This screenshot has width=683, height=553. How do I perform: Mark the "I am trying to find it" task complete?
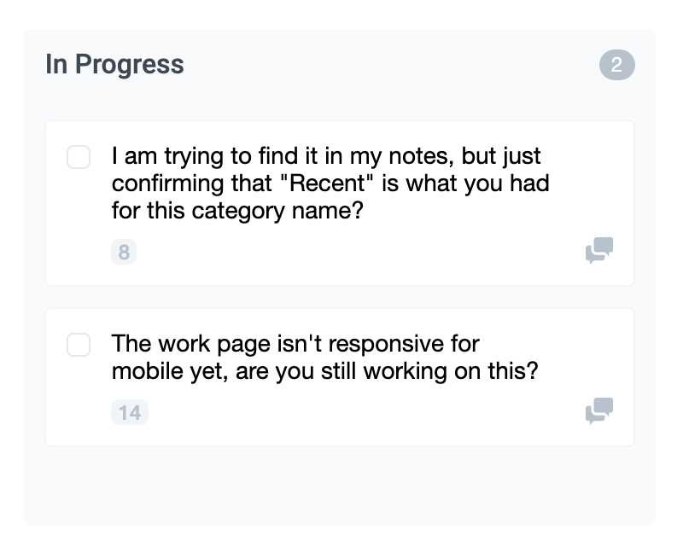pyautogui.click(x=79, y=157)
